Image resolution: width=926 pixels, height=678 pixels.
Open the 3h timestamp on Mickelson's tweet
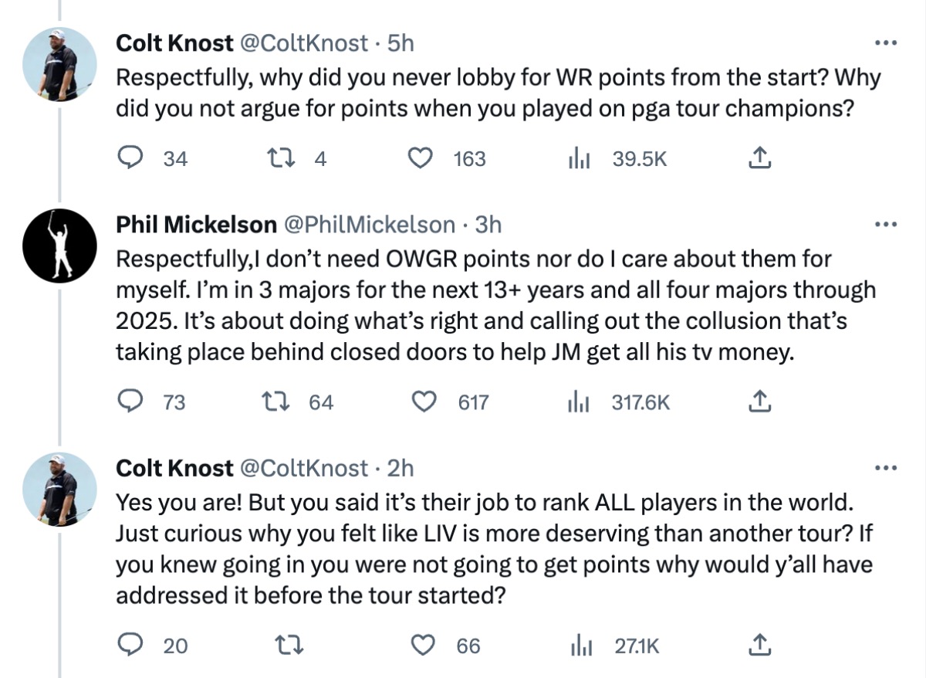[x=488, y=225]
